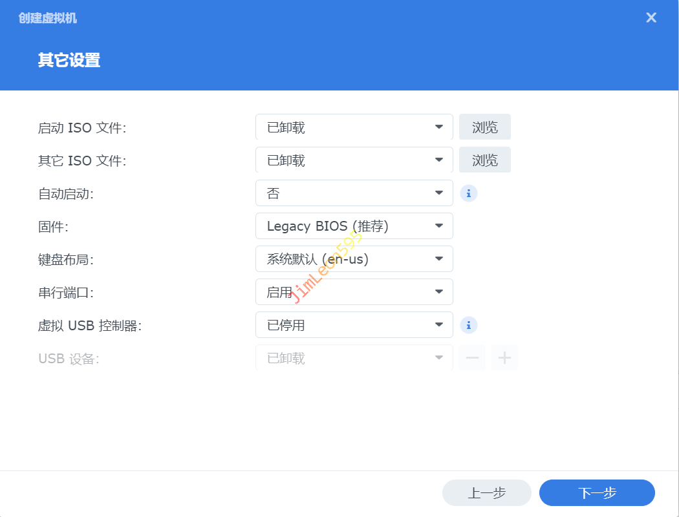Click the minus icon next to USB 设备
The width and height of the screenshot is (679, 517).
[x=472, y=358]
